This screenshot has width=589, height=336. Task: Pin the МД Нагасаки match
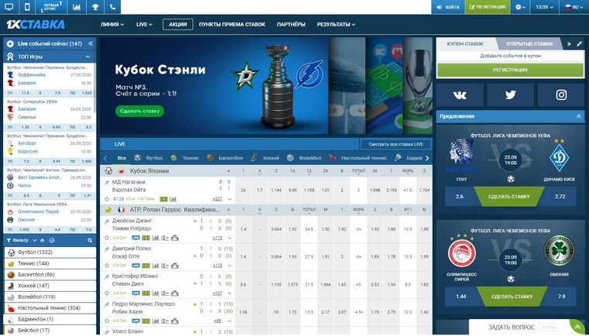(107, 183)
